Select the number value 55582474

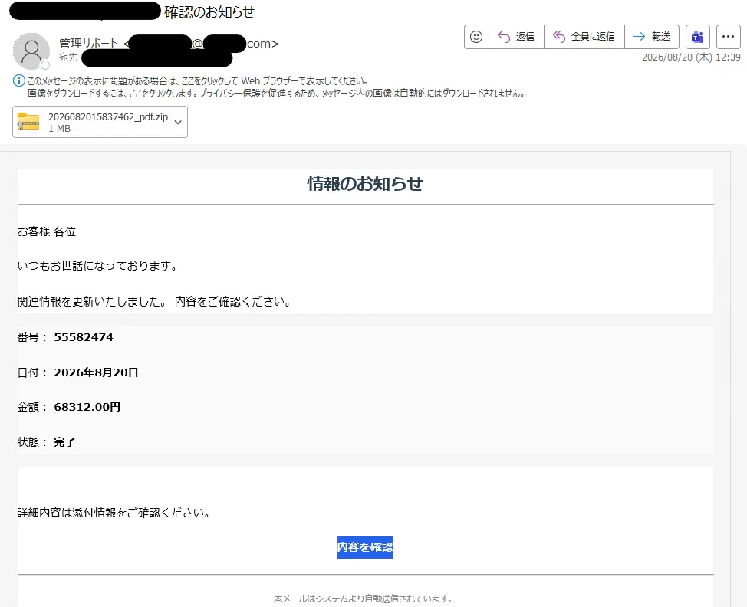84,337
